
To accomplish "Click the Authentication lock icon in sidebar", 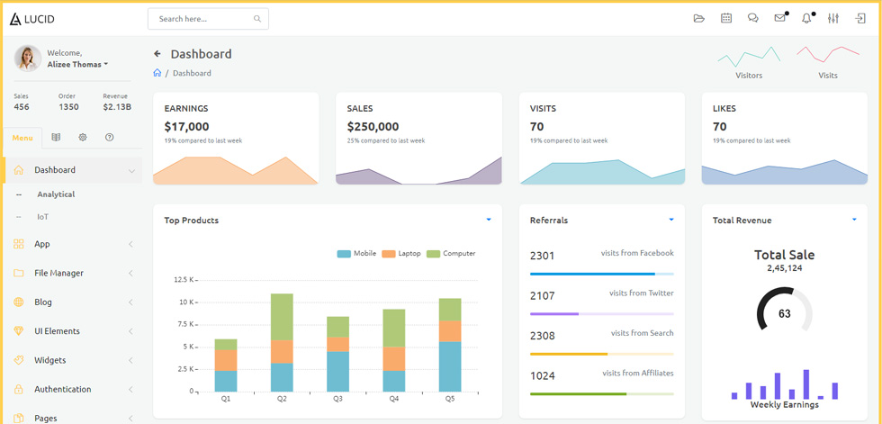I will (x=19, y=389).
